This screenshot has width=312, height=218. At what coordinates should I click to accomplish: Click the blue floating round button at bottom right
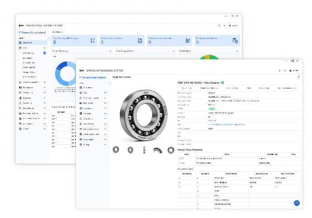297,203
